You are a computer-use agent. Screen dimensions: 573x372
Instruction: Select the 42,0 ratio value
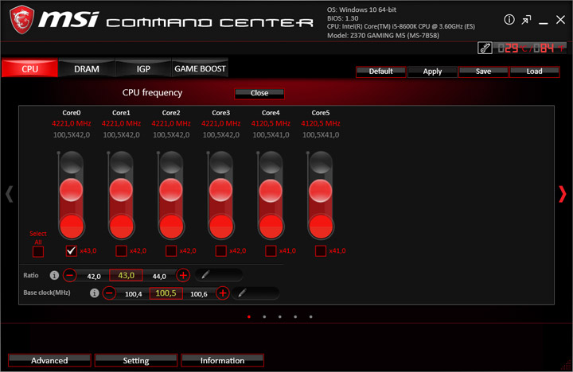(x=94, y=277)
